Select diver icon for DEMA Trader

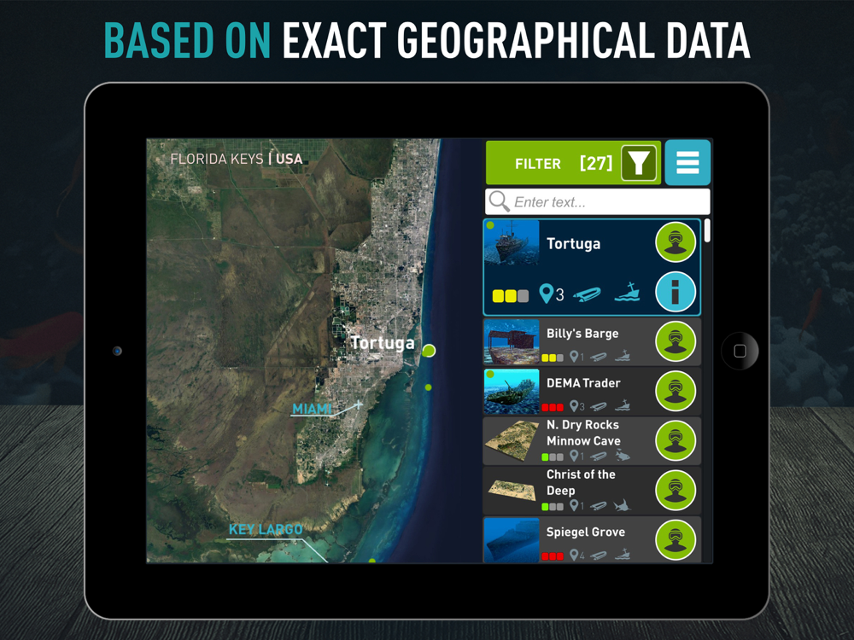pos(676,391)
